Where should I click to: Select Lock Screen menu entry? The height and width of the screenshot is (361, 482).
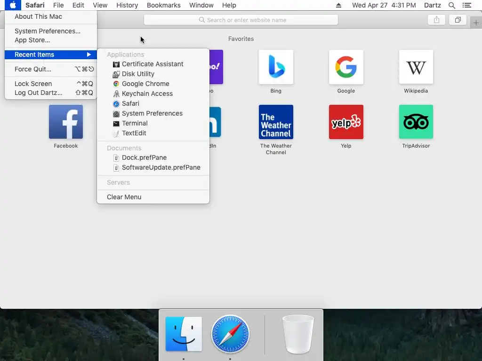51,84
